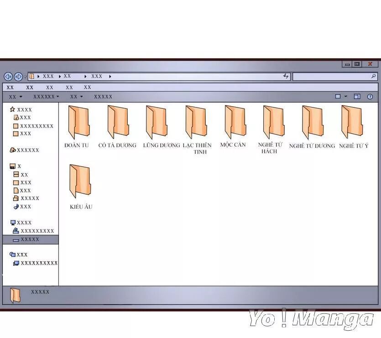The image size is (381, 338).
Task: Select the highlighted XXXXX drive in sidebar
Action: click(30, 240)
